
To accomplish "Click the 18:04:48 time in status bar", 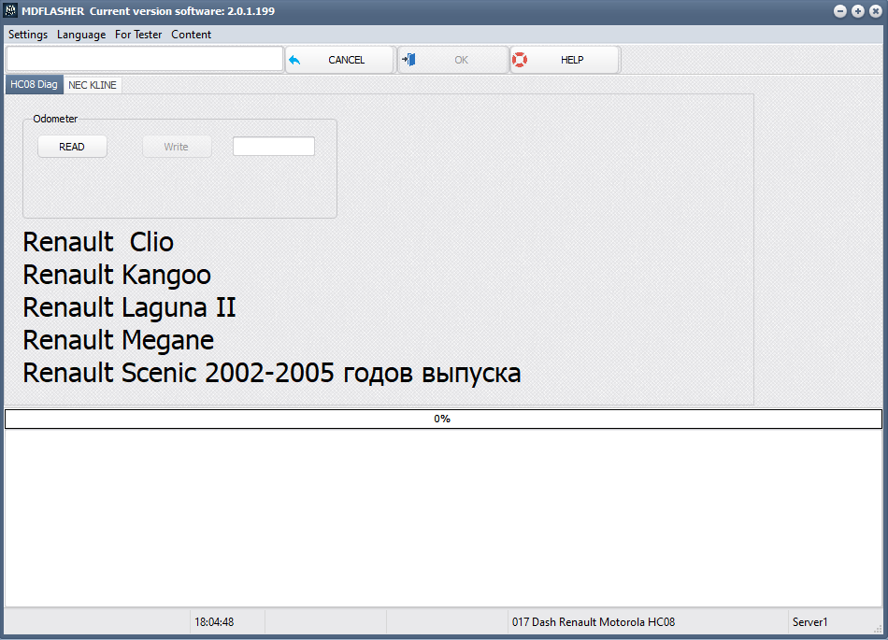I will (x=214, y=622).
